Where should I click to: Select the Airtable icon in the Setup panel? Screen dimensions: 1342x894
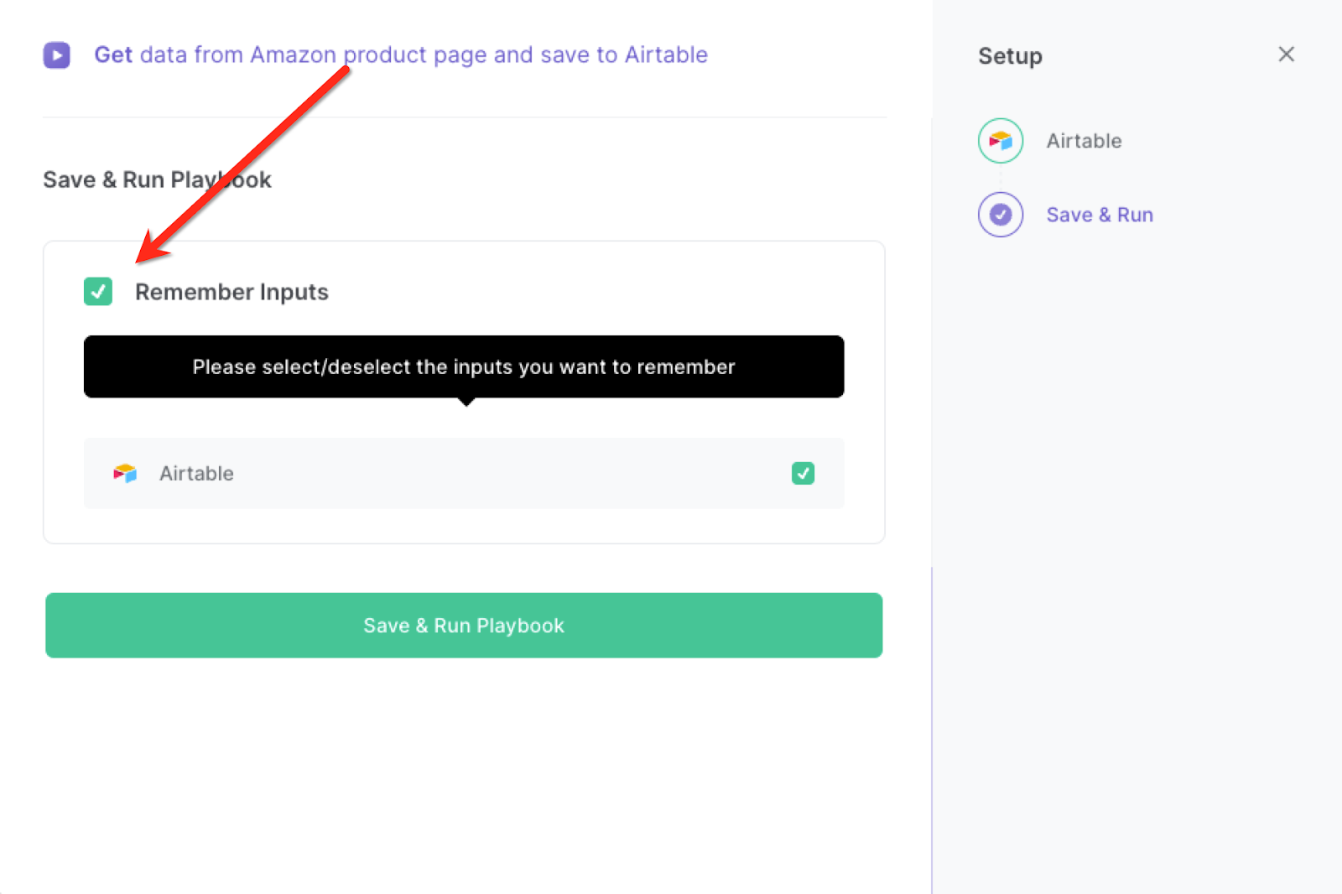click(1000, 140)
